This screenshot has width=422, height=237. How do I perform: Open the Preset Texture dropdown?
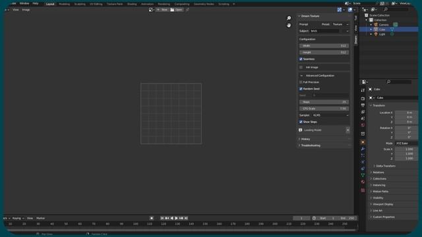click(x=340, y=24)
